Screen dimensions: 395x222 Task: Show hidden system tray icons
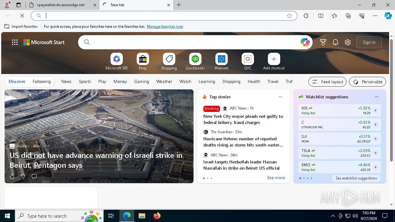click(333, 216)
